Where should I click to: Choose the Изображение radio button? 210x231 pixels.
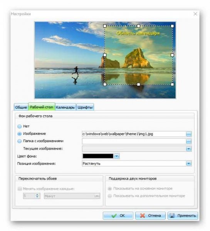[x=20, y=134]
